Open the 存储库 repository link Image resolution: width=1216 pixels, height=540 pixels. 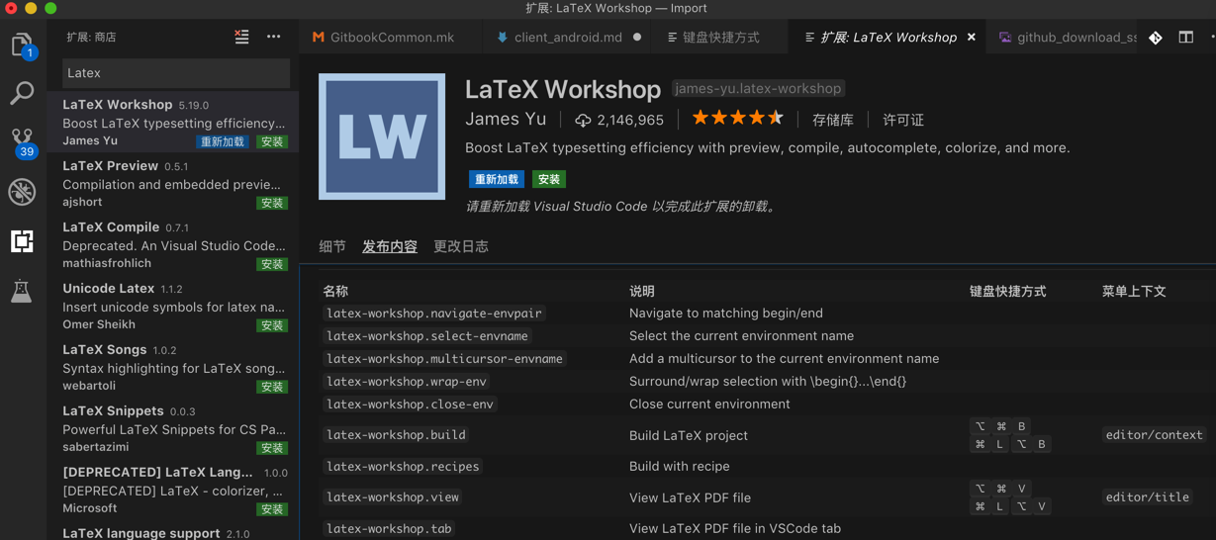tap(833, 120)
